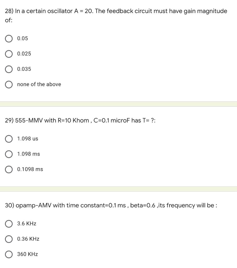Image resolution: width=237 pixels, height=268 pixels.
Task: Pick 0.035 radio button
Action: coord(9,69)
